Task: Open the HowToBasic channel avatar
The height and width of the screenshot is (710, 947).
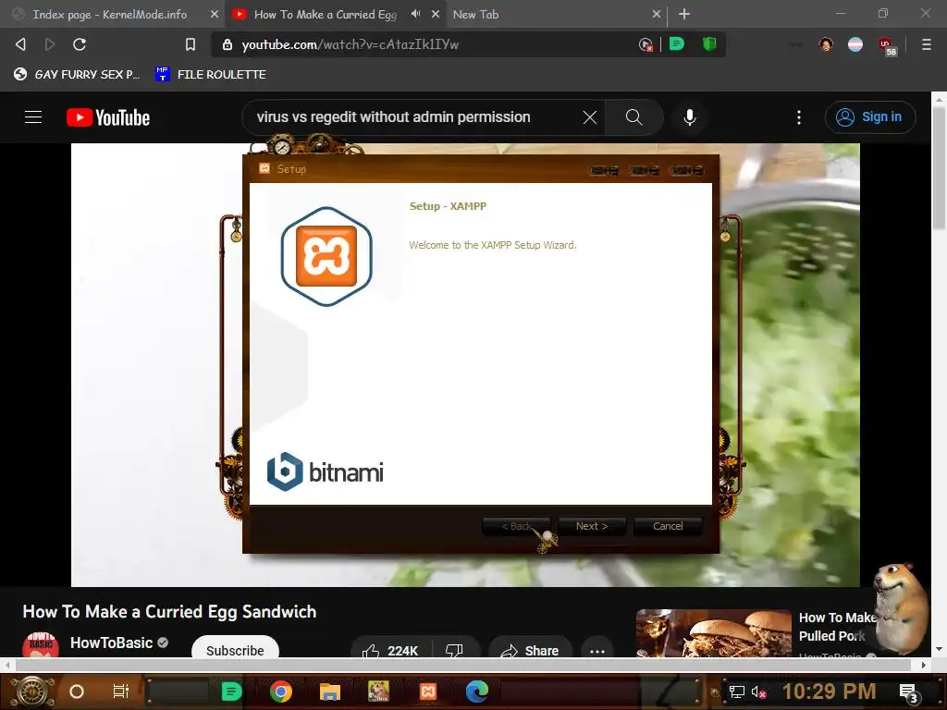Action: pos(40,645)
